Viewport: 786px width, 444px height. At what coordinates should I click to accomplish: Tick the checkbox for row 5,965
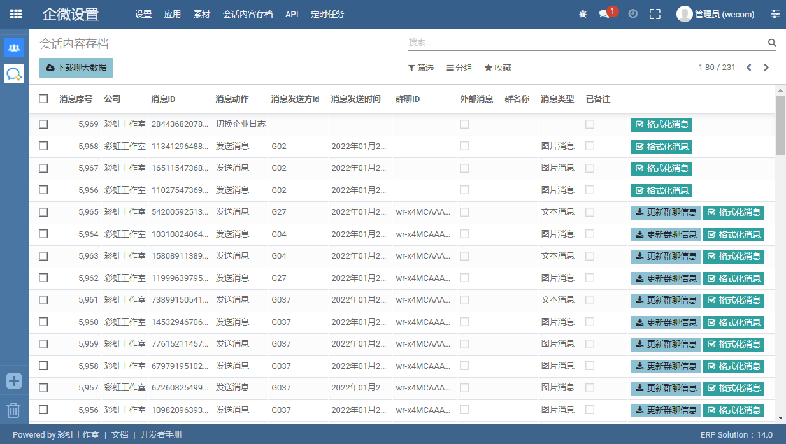pos(43,212)
